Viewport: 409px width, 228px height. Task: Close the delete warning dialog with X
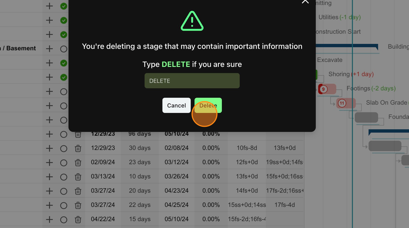[x=305, y=1]
